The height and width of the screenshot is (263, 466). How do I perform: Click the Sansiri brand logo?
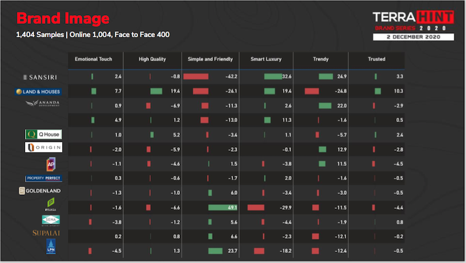point(40,77)
